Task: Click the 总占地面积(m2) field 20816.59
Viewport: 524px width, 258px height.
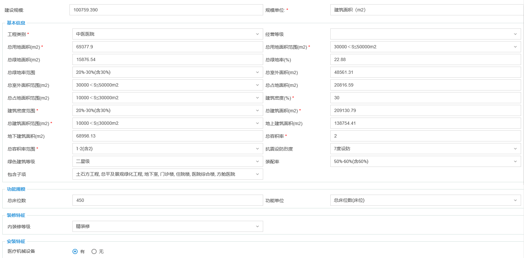Action: 425,85
